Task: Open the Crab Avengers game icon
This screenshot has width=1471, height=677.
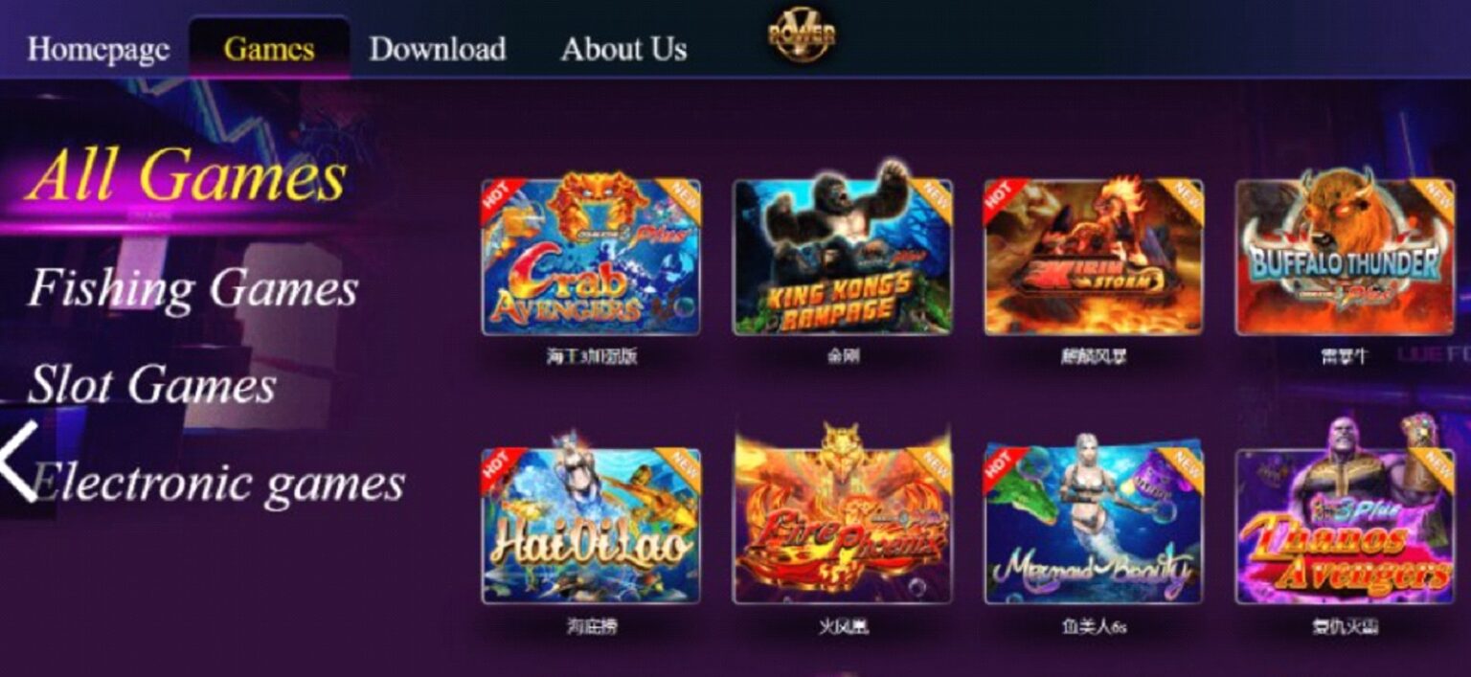Action: (x=591, y=255)
